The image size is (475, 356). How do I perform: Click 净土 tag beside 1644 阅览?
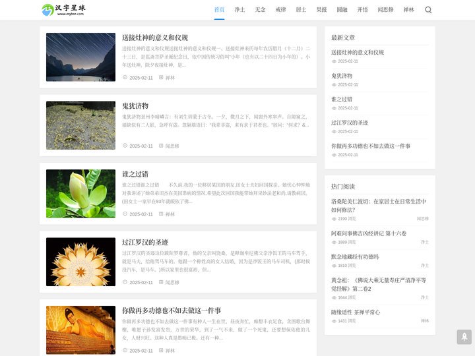425,297
